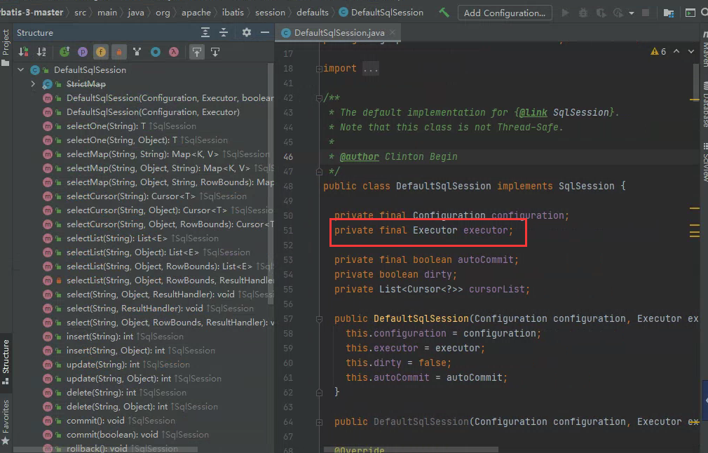The width and height of the screenshot is (708, 453).
Task: Fold end of Javadoc on line 47
Action: (319, 172)
